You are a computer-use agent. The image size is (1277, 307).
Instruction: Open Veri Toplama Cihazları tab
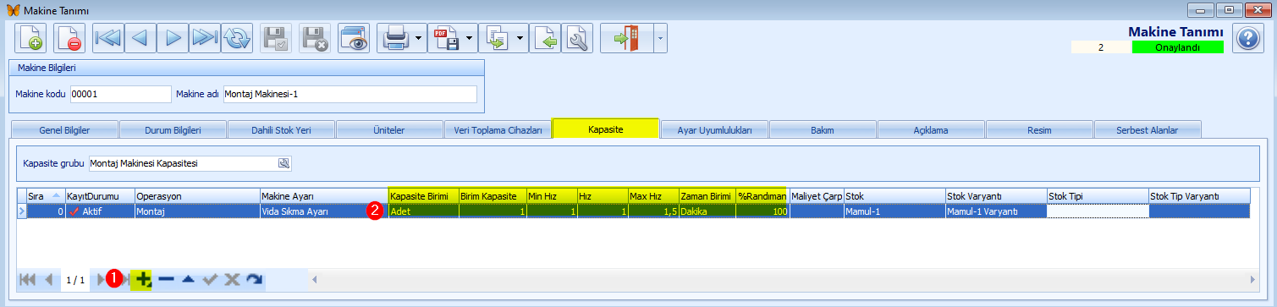click(x=498, y=129)
